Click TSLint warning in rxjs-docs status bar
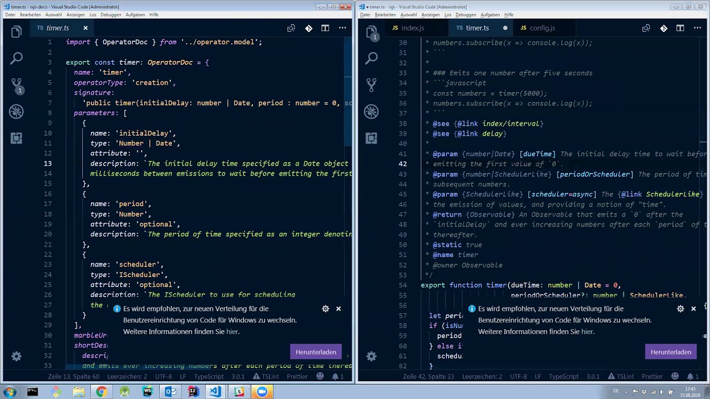 (266, 376)
